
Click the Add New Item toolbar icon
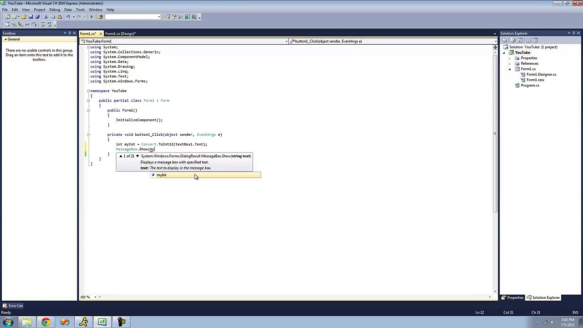click(14, 17)
